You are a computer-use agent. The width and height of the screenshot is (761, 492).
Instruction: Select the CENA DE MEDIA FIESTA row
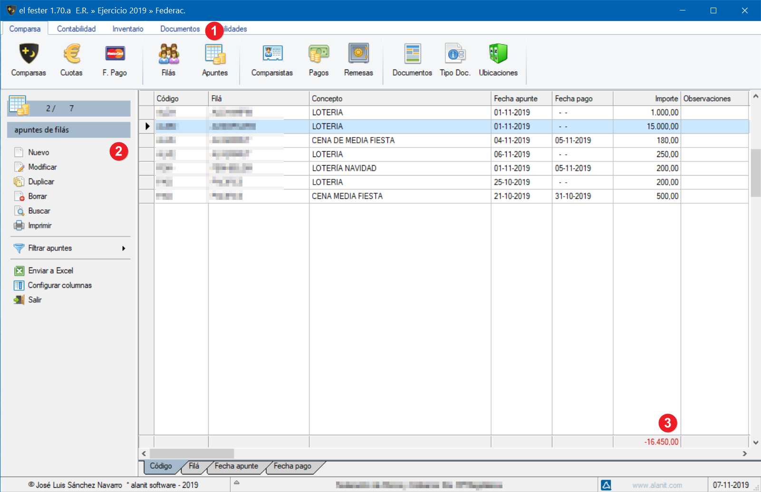pyautogui.click(x=353, y=140)
